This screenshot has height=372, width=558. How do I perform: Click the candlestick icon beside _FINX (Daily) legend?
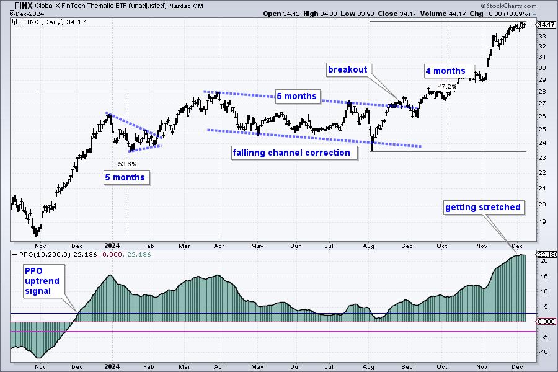(14, 22)
